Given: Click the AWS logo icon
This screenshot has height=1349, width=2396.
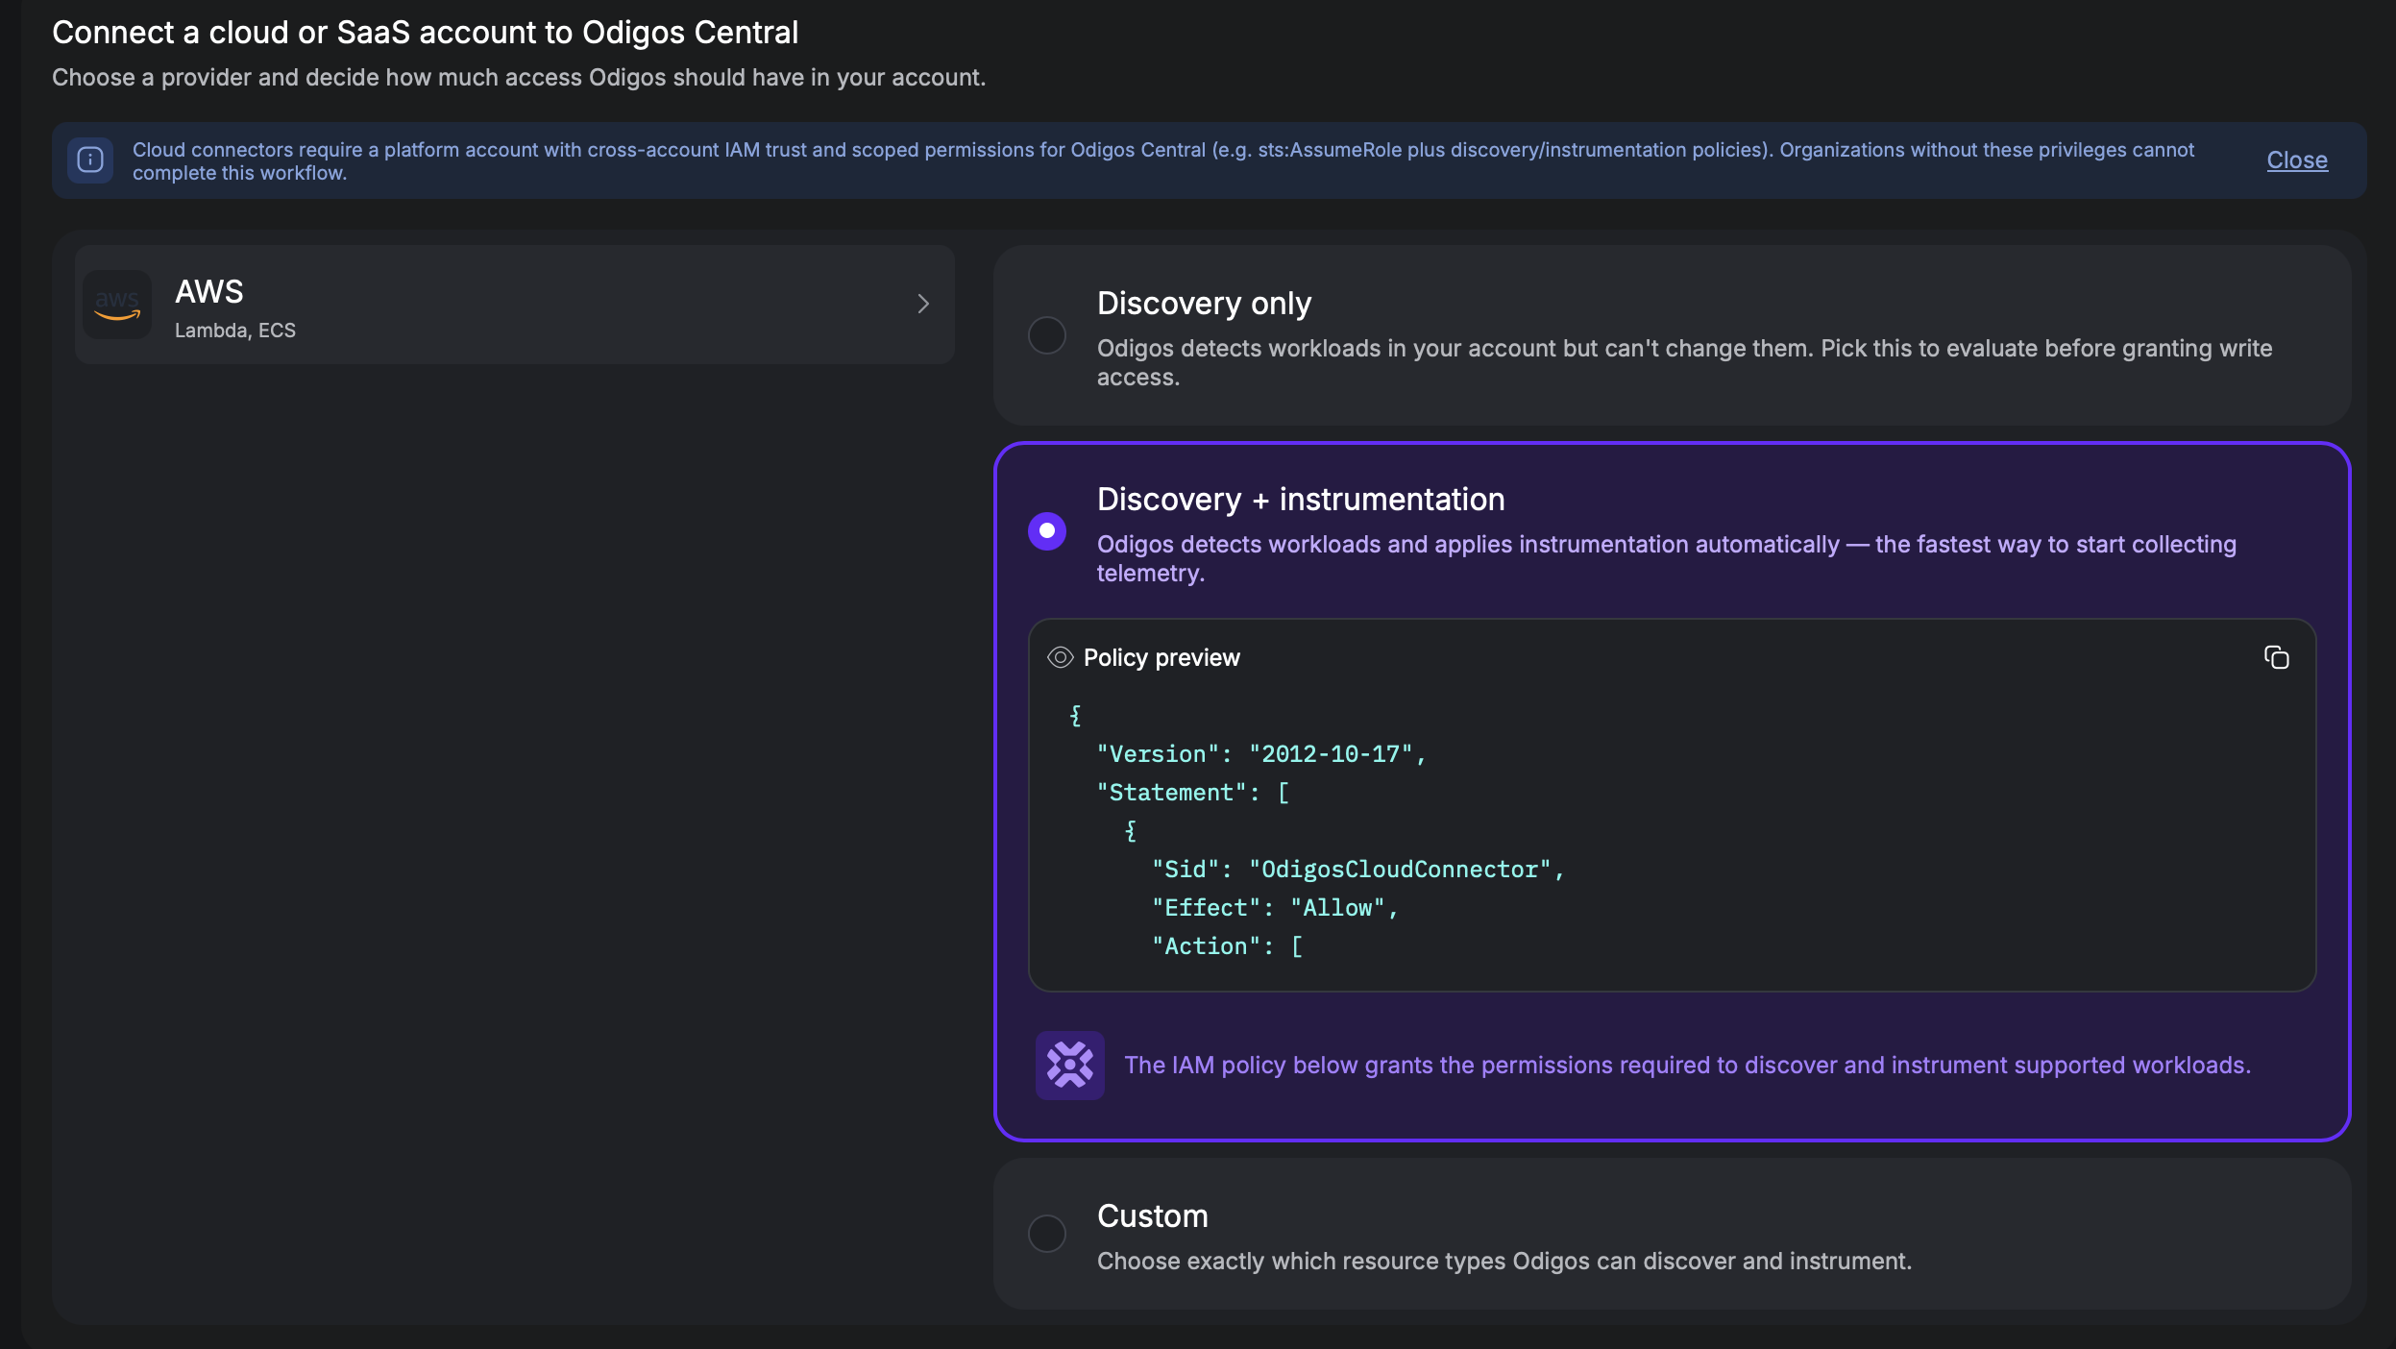Looking at the screenshot, I should pos(117,305).
